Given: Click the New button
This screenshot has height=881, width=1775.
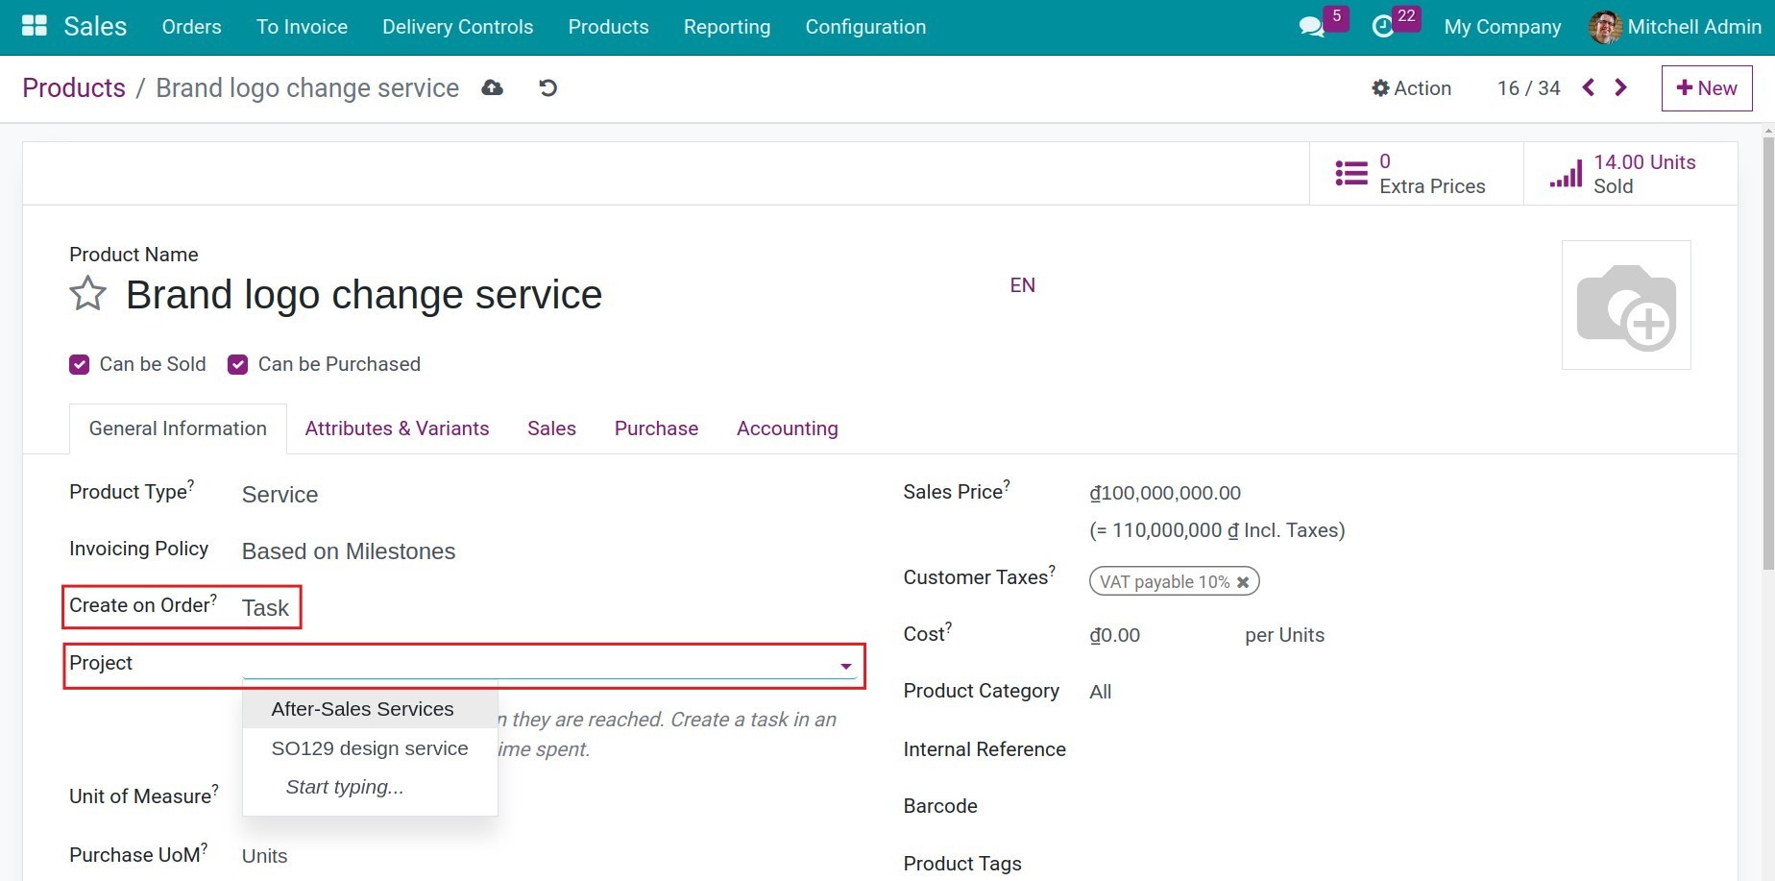Looking at the screenshot, I should [1707, 87].
